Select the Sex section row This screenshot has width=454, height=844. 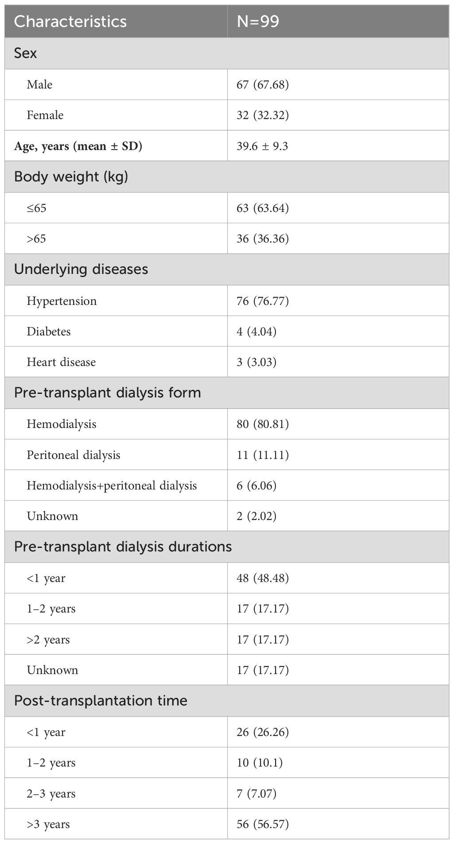pyautogui.click(x=227, y=53)
